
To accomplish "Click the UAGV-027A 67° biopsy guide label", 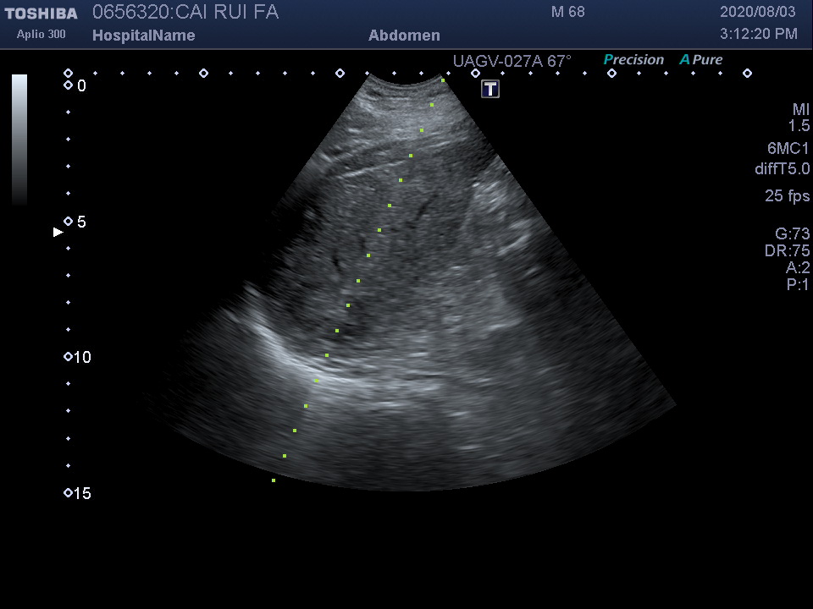I will coord(512,61).
